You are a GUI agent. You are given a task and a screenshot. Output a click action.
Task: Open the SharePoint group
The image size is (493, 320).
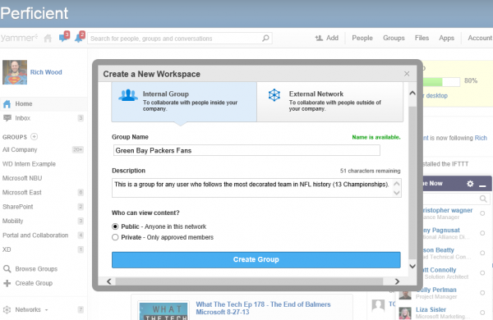coord(17,207)
